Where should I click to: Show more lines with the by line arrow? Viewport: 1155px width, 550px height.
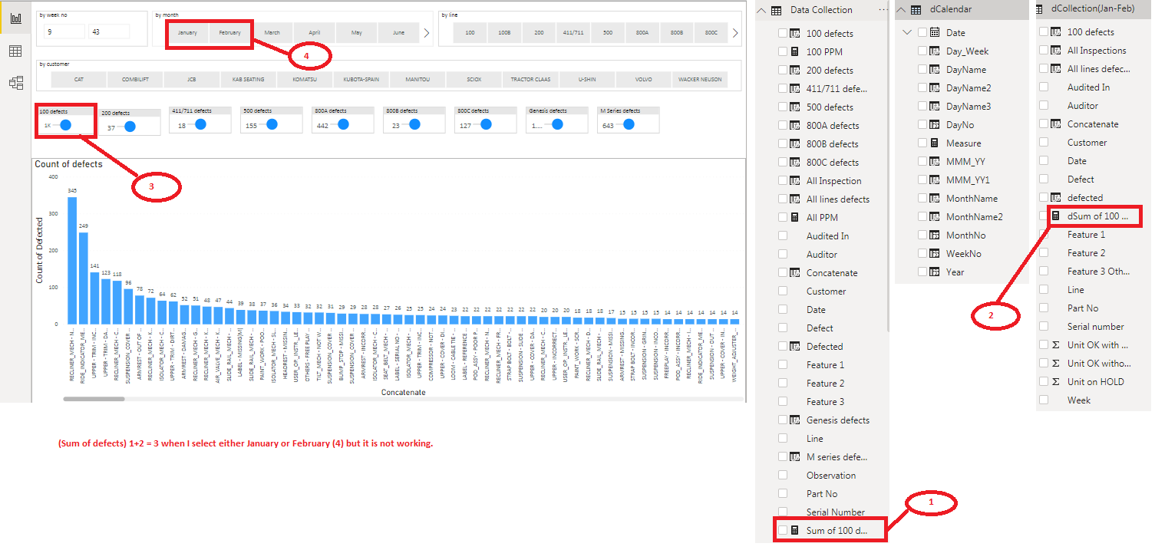pyautogui.click(x=735, y=33)
